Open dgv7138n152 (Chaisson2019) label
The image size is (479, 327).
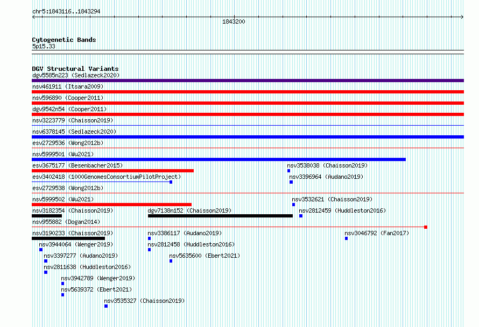pyautogui.click(x=189, y=210)
